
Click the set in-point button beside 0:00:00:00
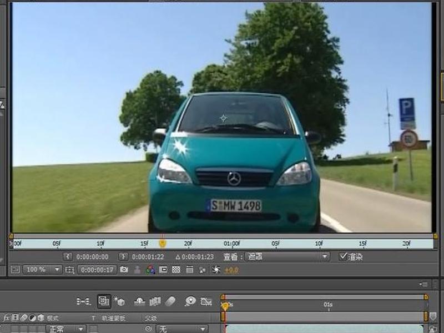(67, 256)
